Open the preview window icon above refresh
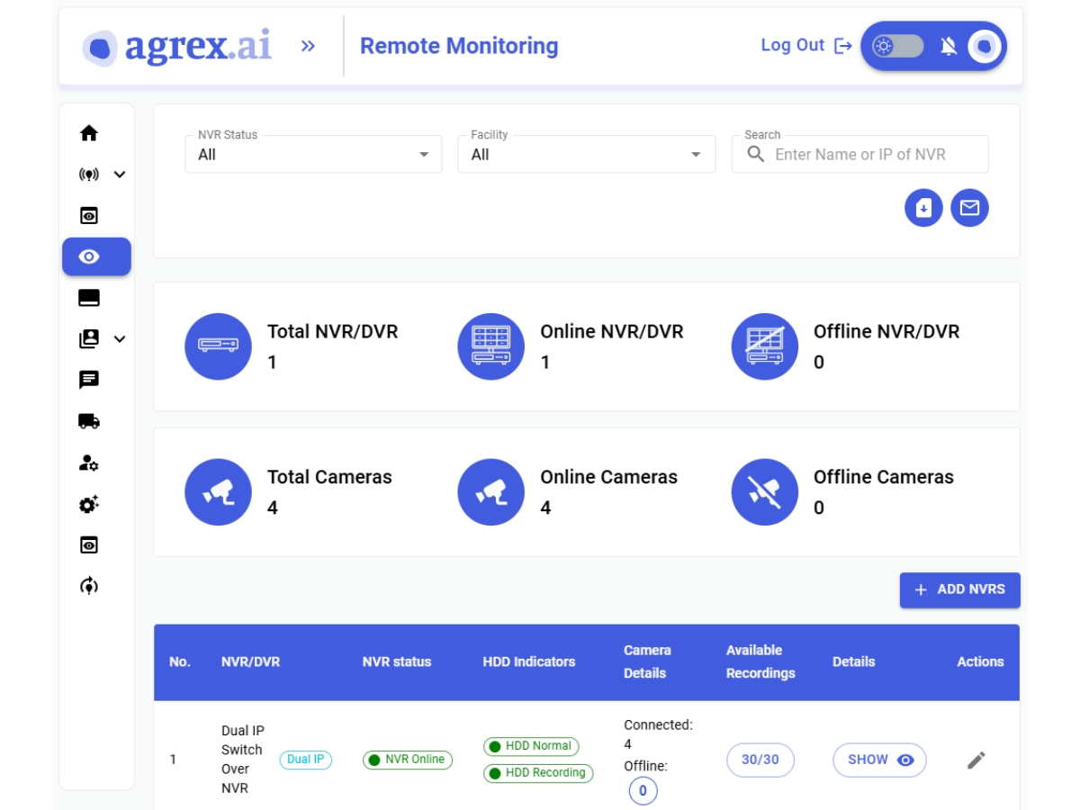 pos(88,545)
